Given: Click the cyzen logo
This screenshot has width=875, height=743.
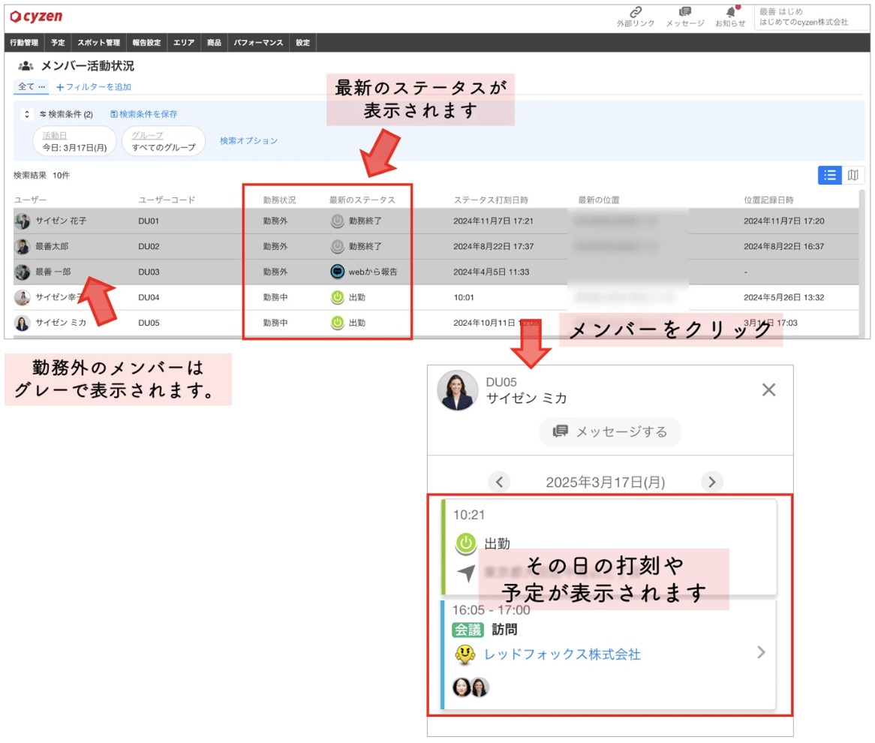Looking at the screenshot, I should tap(36, 17).
